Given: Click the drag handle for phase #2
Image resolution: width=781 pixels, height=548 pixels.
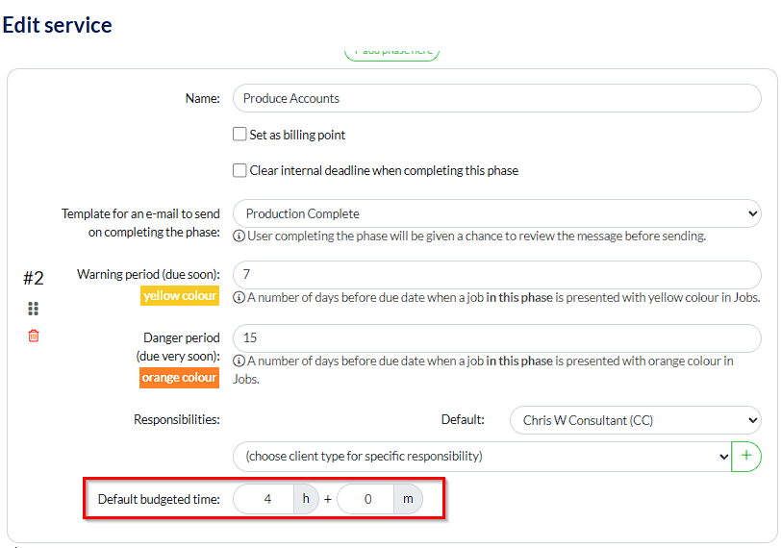Looking at the screenshot, I should pos(33,309).
